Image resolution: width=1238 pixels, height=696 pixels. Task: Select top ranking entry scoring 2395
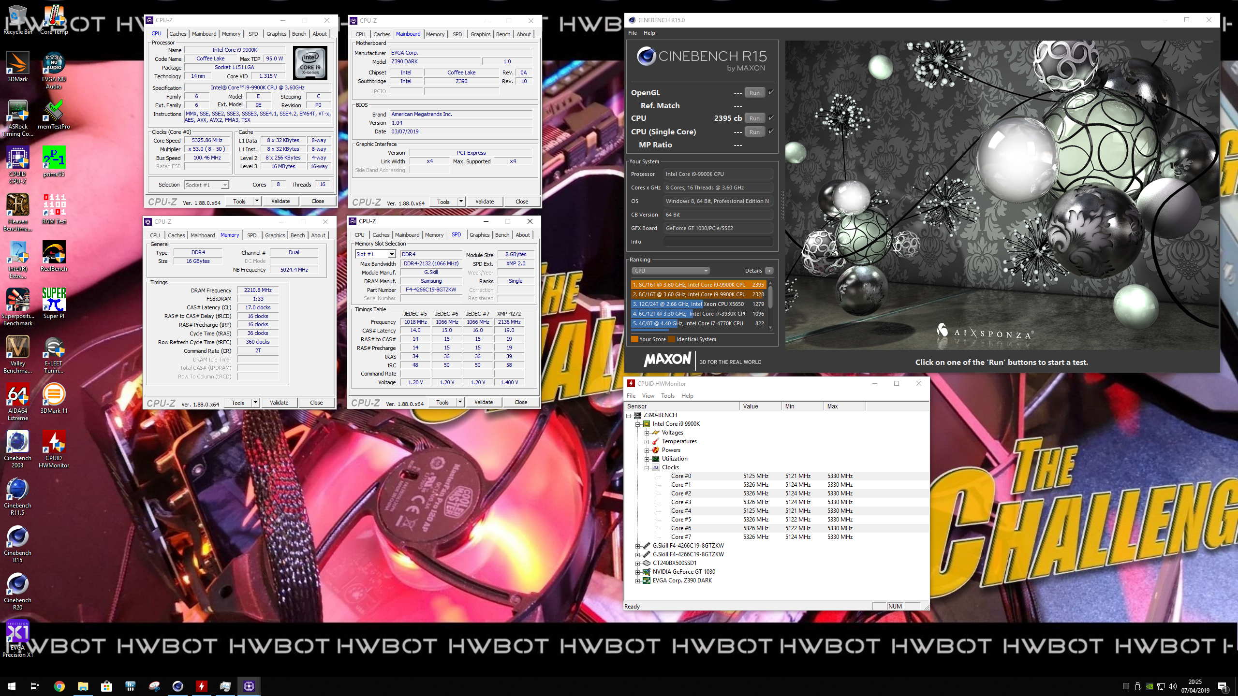[698, 285]
